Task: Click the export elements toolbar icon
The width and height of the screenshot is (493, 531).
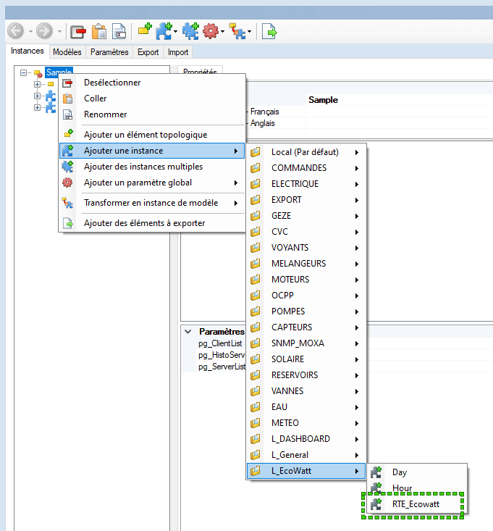Action: tap(269, 31)
